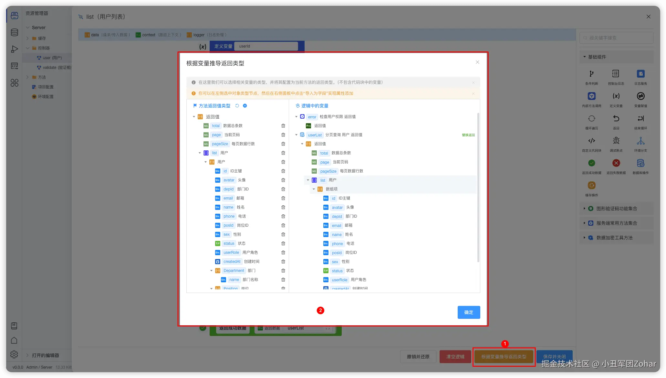
Task: Delete the userRole field entry
Action: point(283,253)
